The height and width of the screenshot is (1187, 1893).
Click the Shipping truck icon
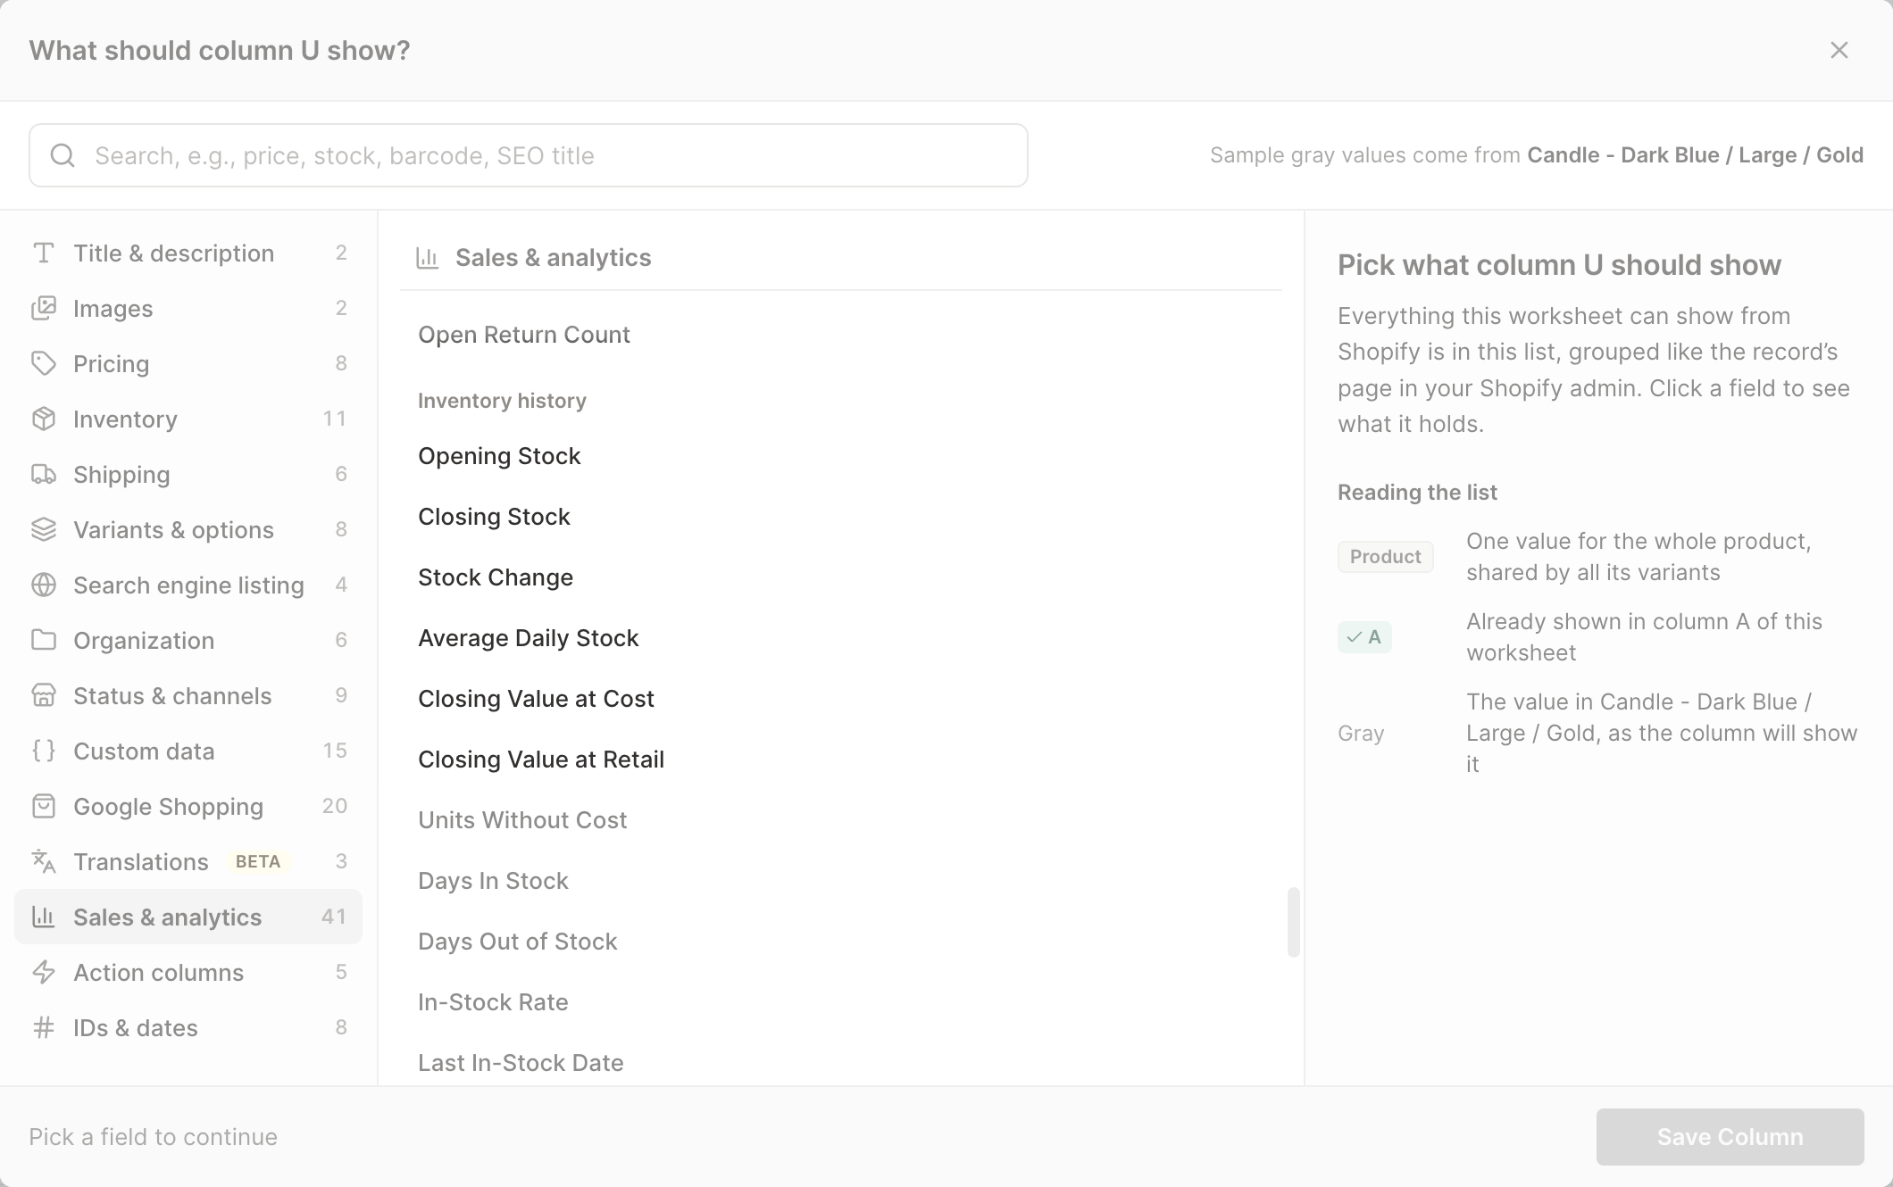(44, 475)
